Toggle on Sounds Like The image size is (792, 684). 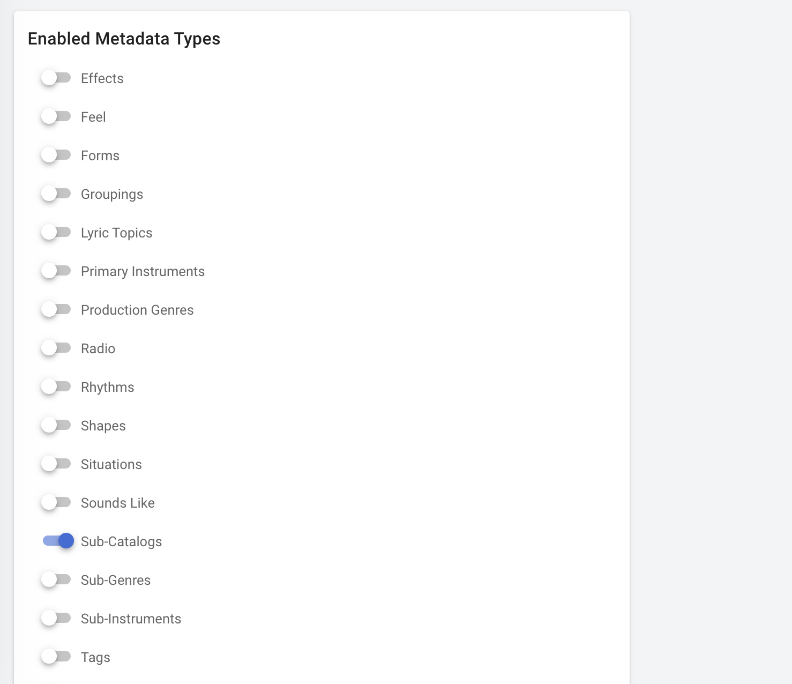click(x=56, y=503)
